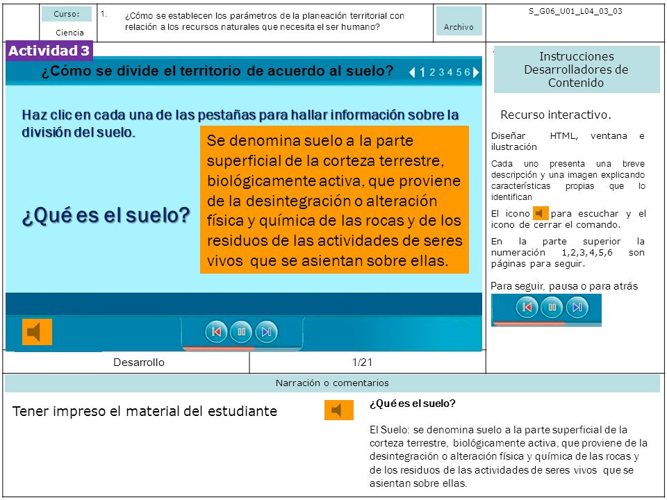
Task: Go to page 3 in slide header
Action: coord(441,72)
